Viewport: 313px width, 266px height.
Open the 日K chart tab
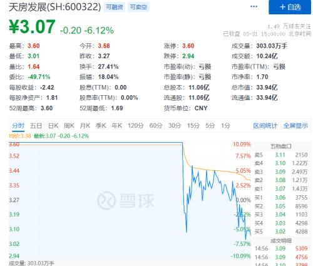point(53,126)
